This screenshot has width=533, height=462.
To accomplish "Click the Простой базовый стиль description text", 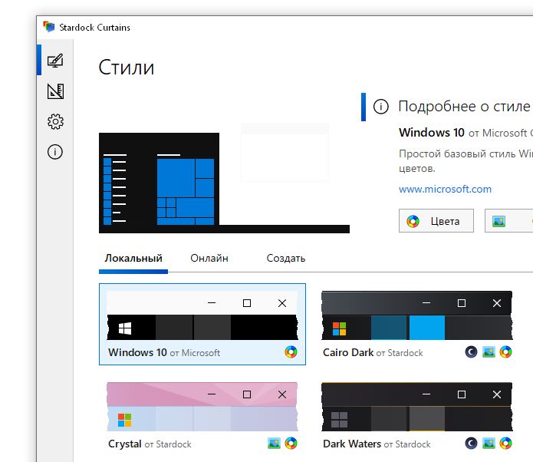I will (466, 161).
